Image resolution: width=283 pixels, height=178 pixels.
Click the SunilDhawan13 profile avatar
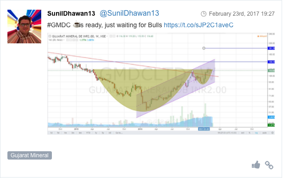pos(24,26)
